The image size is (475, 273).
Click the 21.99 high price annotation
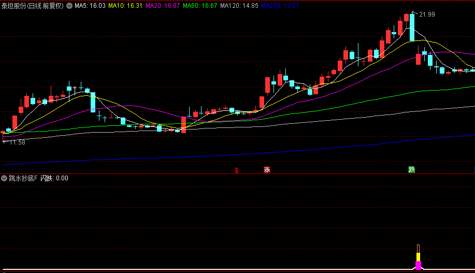click(x=427, y=14)
